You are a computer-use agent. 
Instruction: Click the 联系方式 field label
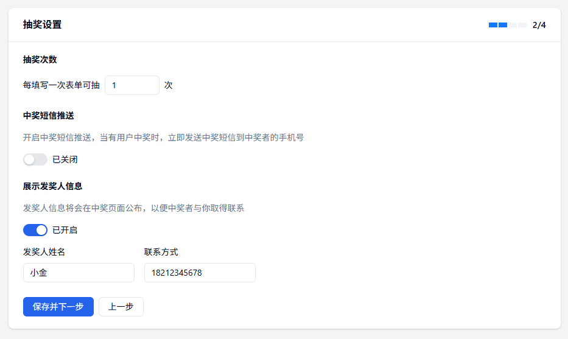tap(161, 252)
